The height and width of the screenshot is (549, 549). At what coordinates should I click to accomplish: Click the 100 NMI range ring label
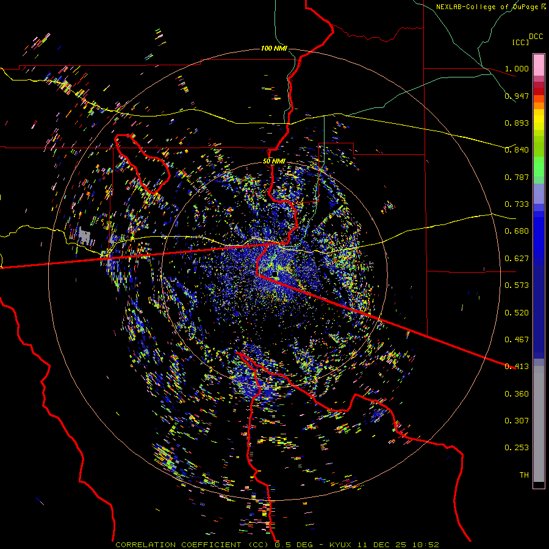click(x=274, y=48)
